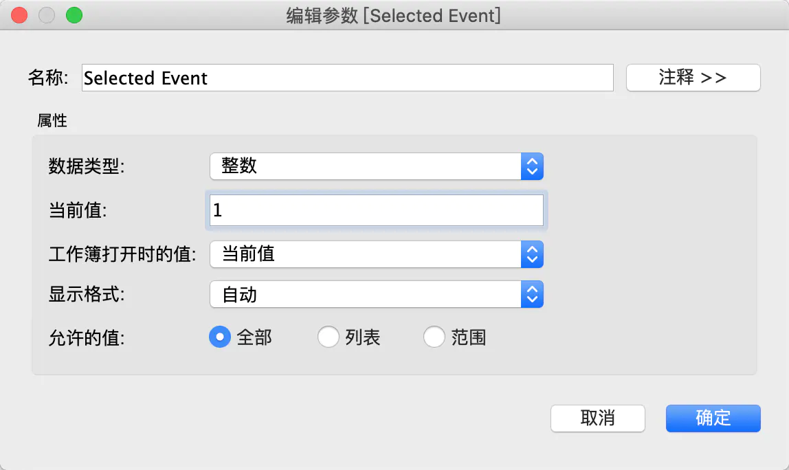Screen dimensions: 789x470
Task: Click the 编辑参数 [Selected Event] title bar text
Action: pos(394,16)
